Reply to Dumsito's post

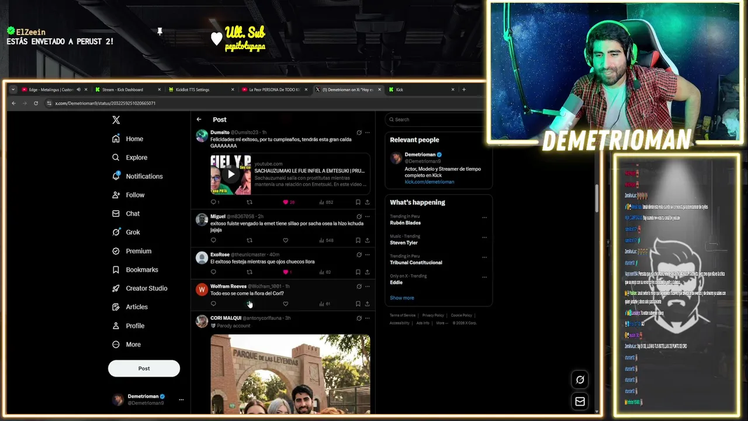pos(213,202)
